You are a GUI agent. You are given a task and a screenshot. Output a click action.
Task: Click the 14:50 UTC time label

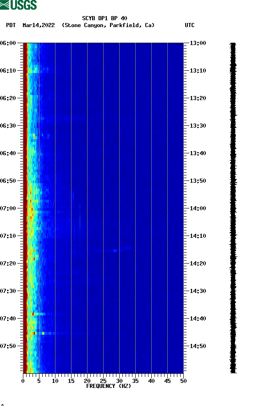[198, 346]
